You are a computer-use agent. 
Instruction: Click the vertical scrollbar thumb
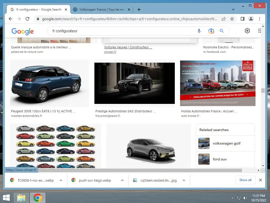pos(263,90)
